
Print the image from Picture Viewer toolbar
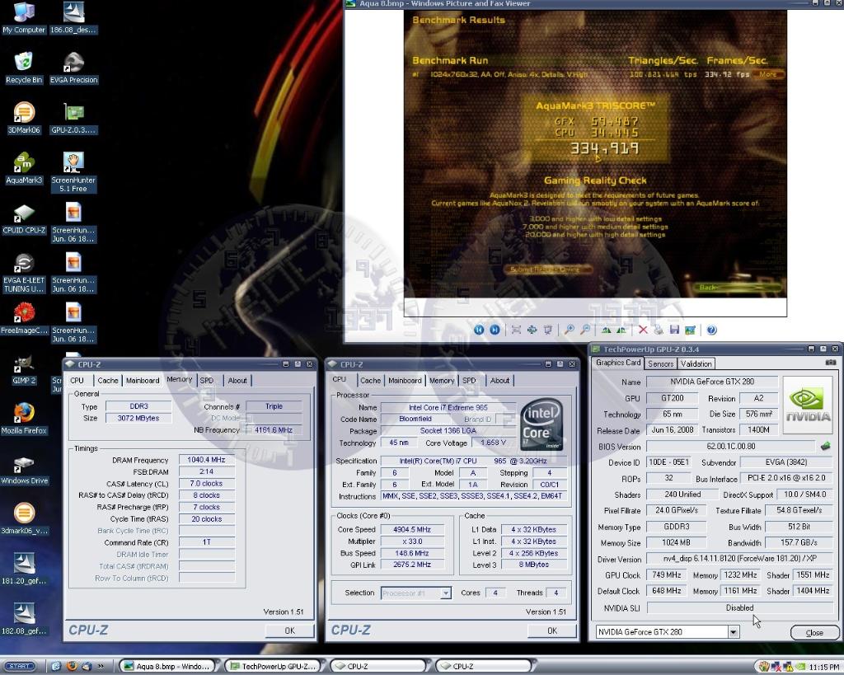pos(658,330)
